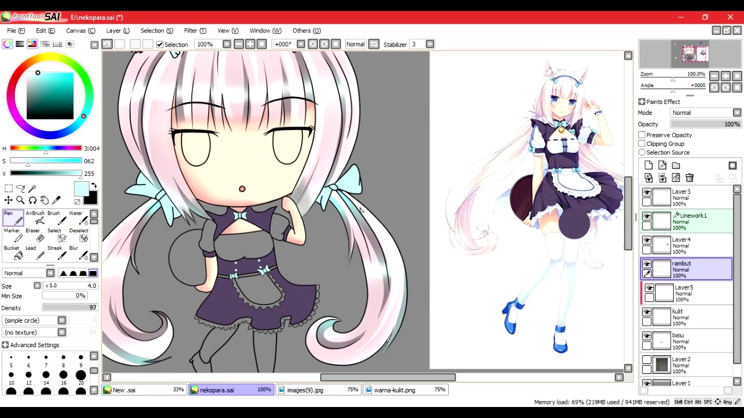This screenshot has height=418, width=744.
Task: Hide the rambut layer
Action: (x=647, y=264)
